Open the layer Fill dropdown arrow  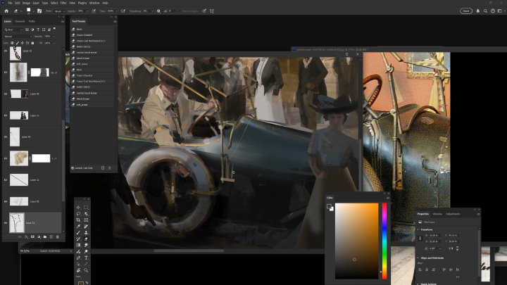click(54, 43)
